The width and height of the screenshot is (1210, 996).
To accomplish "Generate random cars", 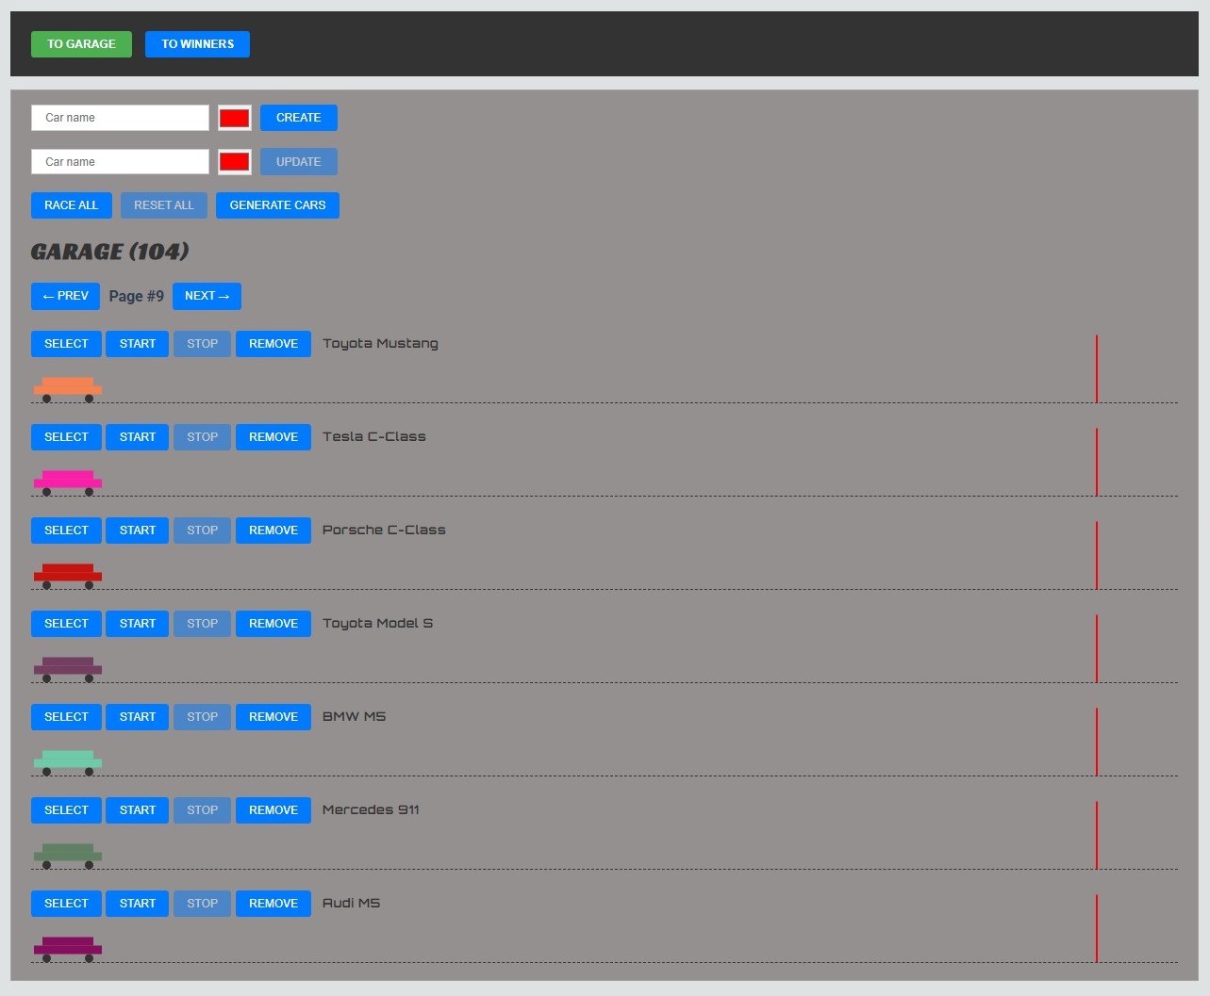I will (277, 205).
